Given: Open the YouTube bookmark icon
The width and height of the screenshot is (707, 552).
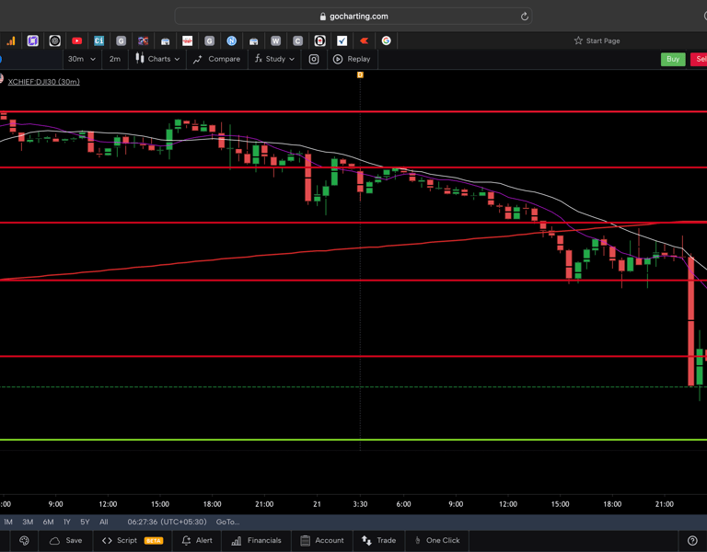Looking at the screenshot, I should click(77, 41).
